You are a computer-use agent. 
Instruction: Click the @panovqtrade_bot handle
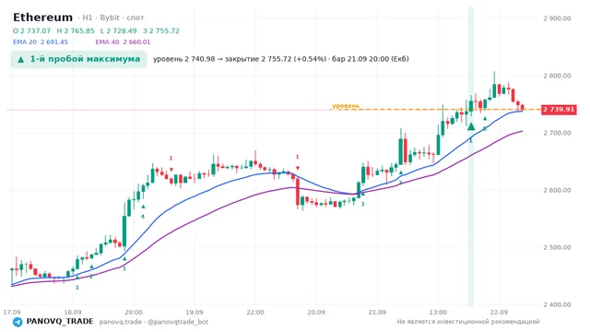[x=178, y=322]
